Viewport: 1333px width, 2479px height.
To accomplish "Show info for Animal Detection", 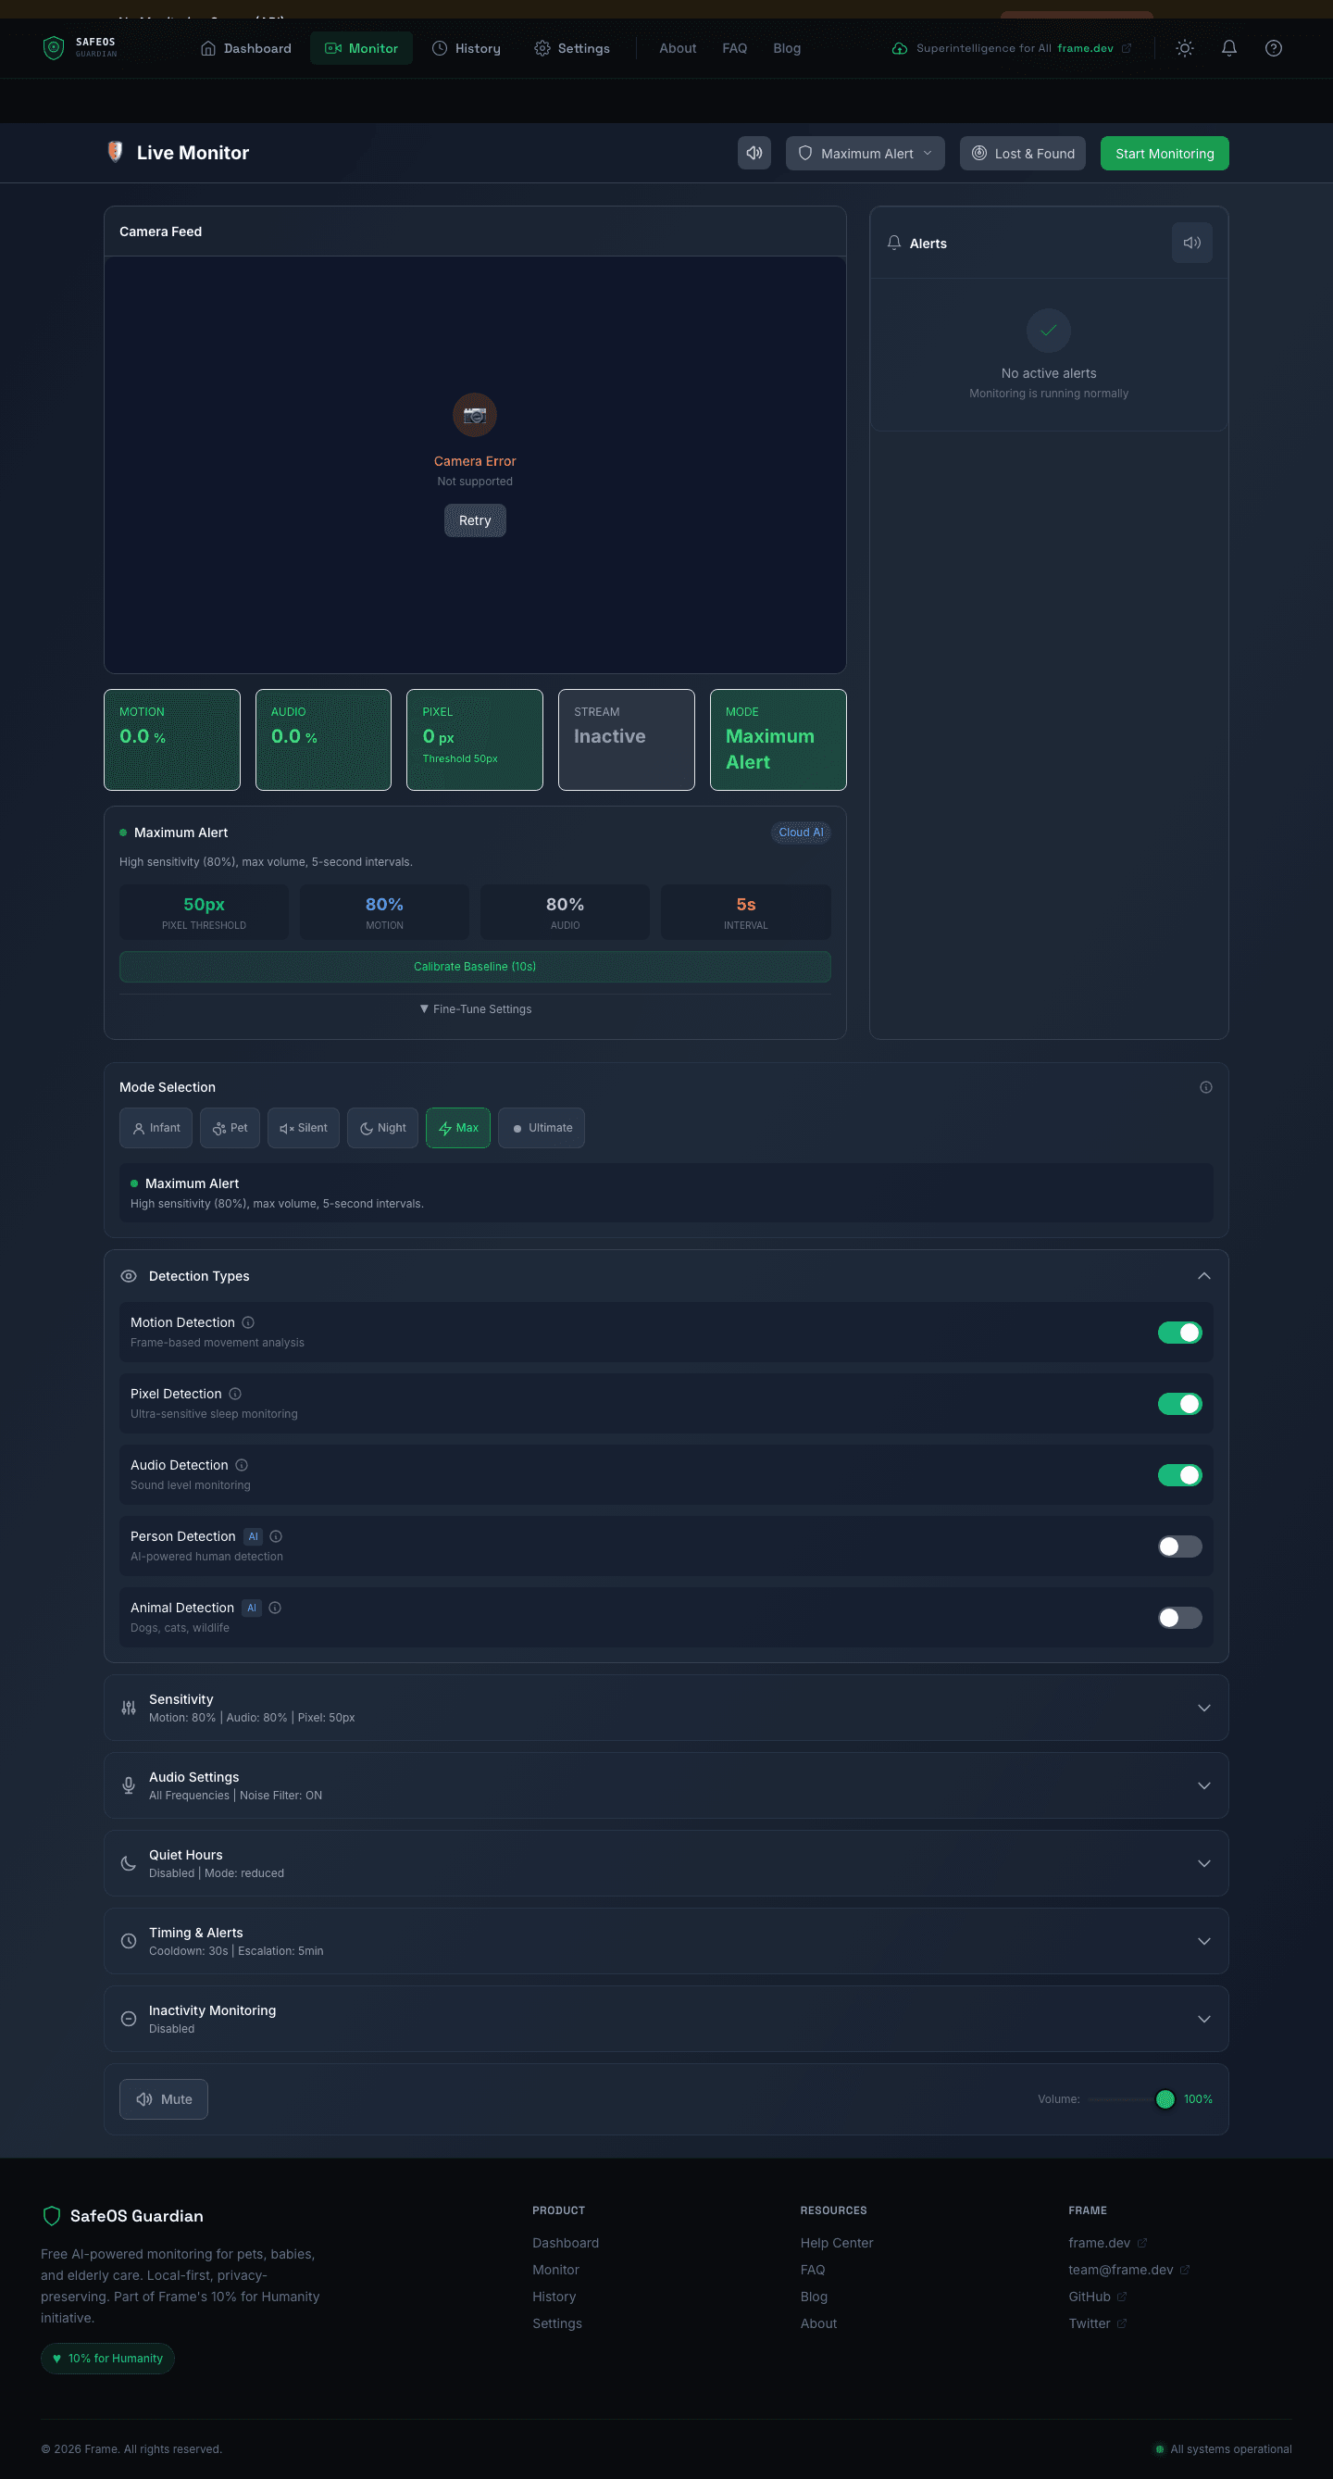I will click(275, 1607).
